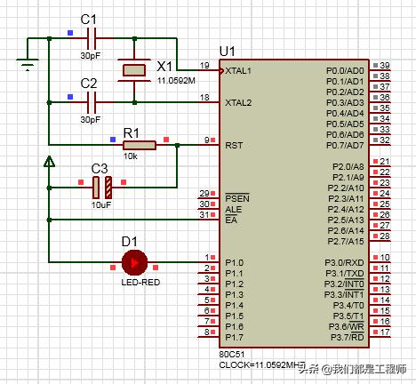416x384 pixels.
Task: Click the P3.6/WR pin label
Action: [x=346, y=326]
